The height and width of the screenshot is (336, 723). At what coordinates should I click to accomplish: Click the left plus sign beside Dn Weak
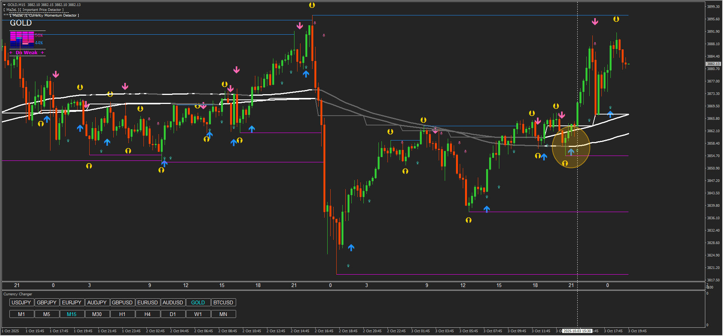(11, 53)
